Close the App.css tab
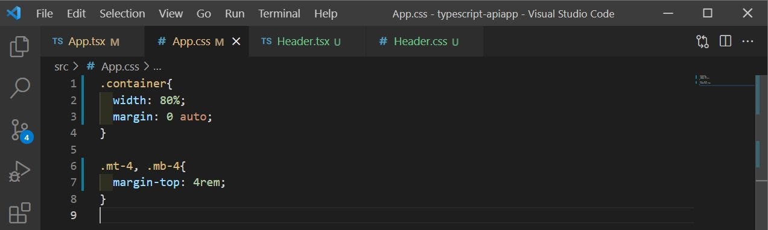The width and height of the screenshot is (768, 230). 236,42
